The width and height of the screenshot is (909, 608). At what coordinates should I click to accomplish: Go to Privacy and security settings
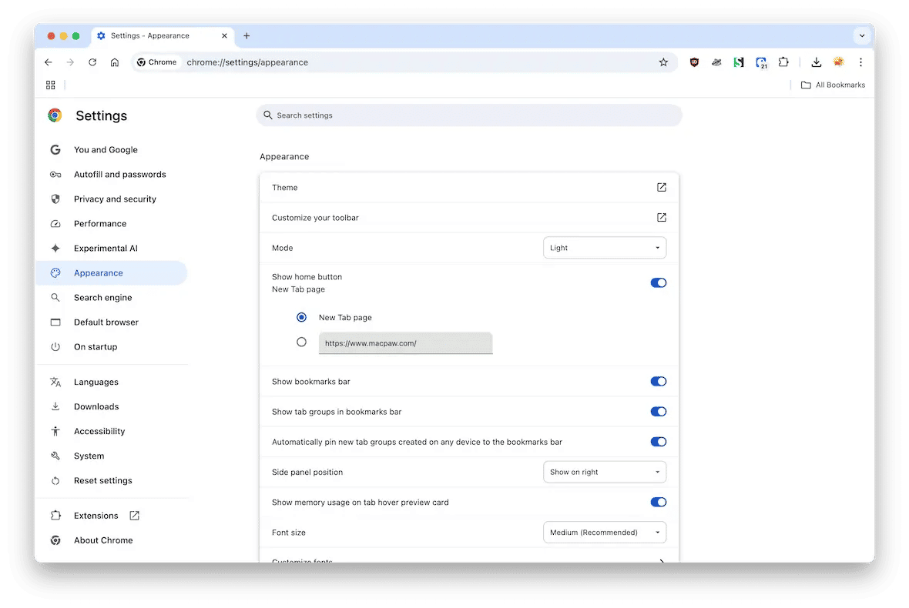point(115,199)
